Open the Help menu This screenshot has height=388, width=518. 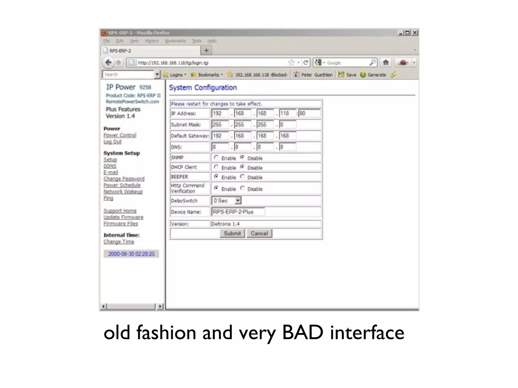click(212, 41)
